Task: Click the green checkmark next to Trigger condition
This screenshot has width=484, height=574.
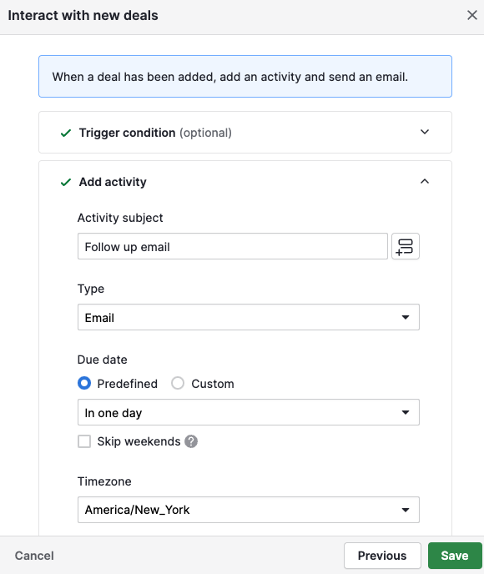Action: 66,133
